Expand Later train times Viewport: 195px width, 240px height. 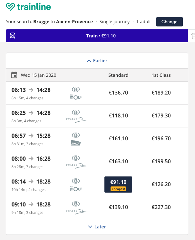point(97,227)
